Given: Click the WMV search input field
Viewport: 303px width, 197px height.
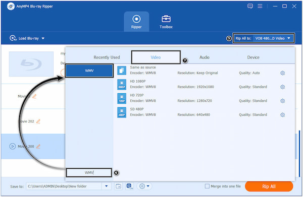Looking at the screenshot, I should tap(89, 172).
